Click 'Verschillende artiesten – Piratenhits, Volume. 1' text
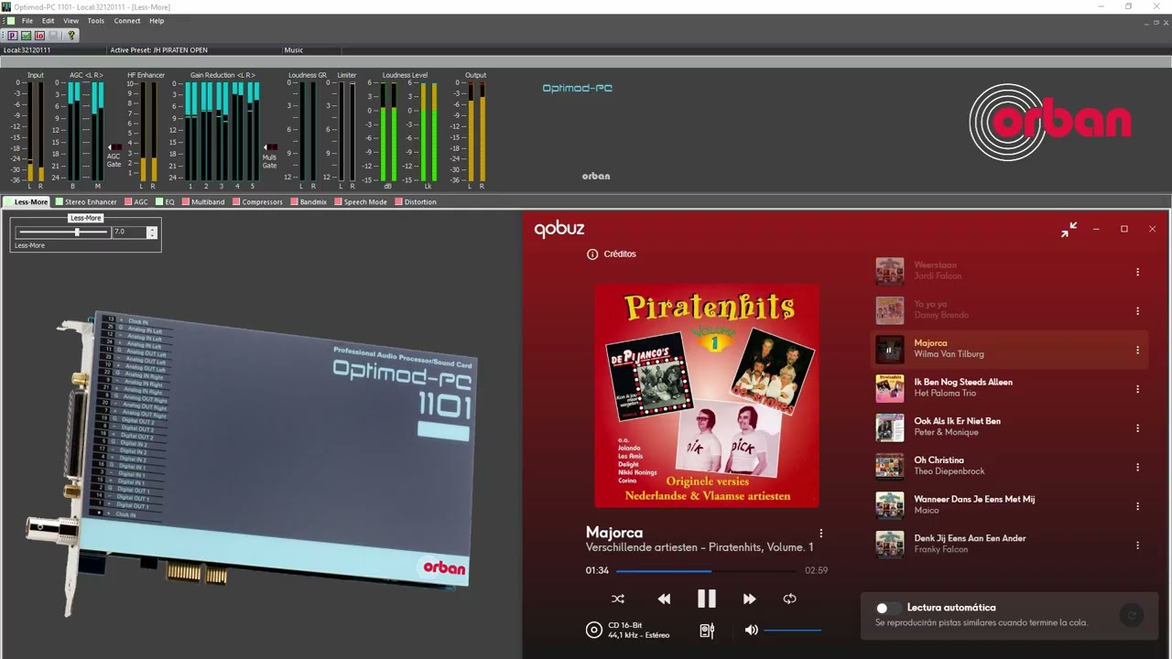Image resolution: width=1172 pixels, height=659 pixels. [700, 547]
